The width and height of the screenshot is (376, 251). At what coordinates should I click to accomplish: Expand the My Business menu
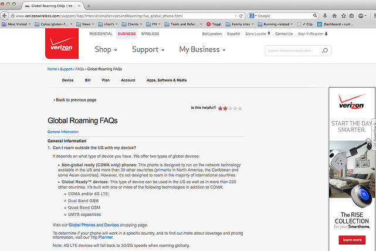(202, 49)
